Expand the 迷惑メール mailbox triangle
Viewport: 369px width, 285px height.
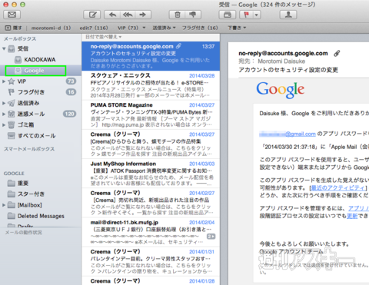click(4, 114)
